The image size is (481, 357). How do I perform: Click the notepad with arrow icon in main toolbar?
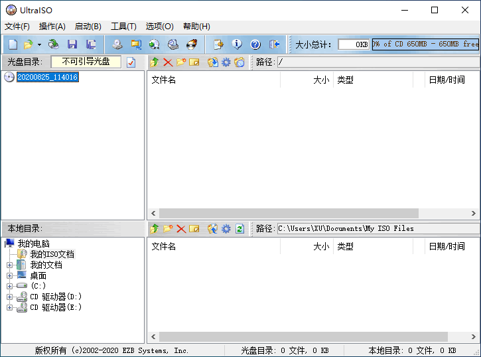point(218,44)
